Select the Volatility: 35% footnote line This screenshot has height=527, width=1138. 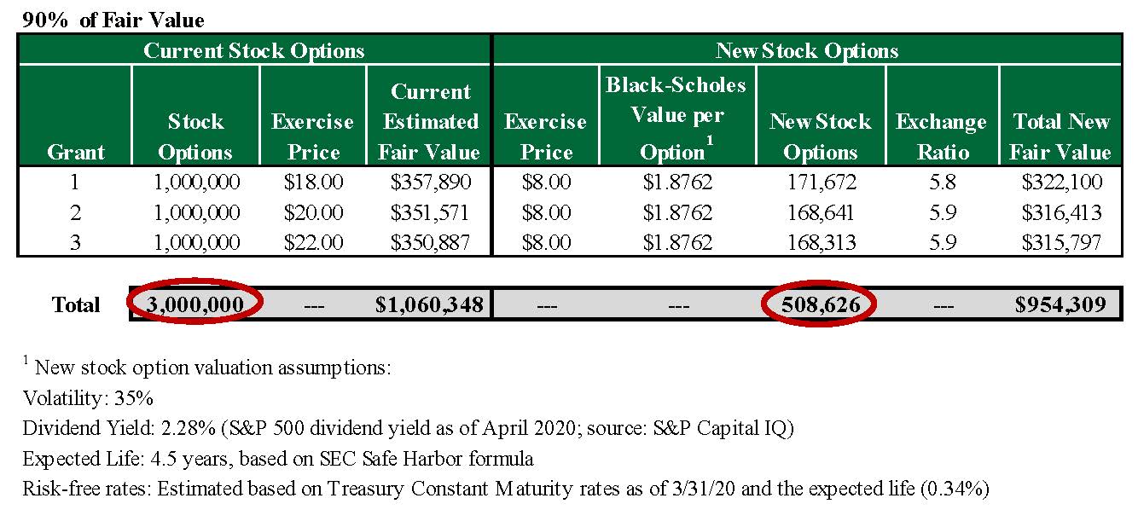(x=88, y=398)
